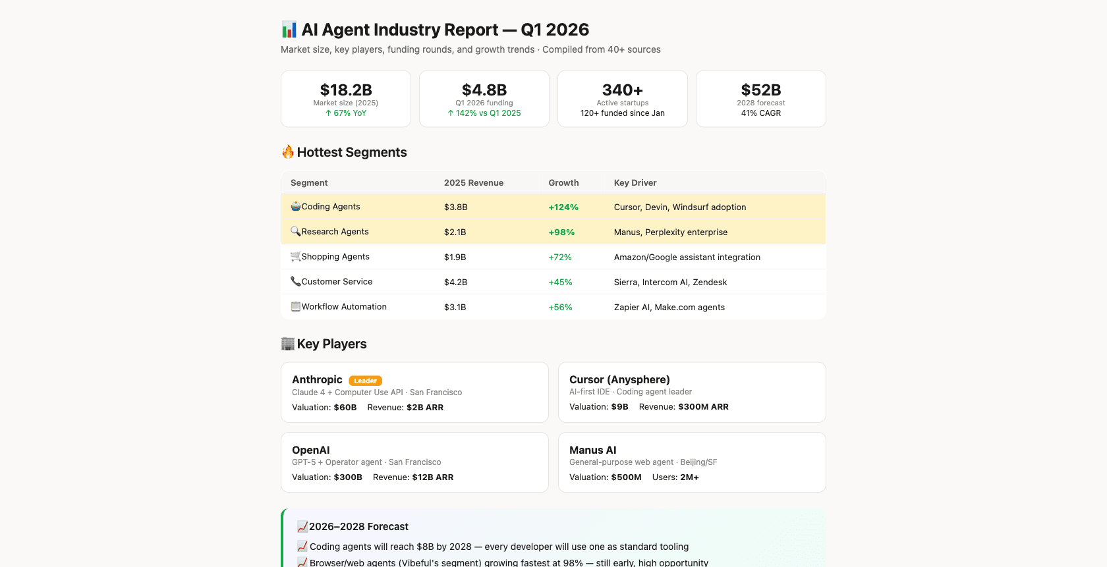The height and width of the screenshot is (567, 1107).
Task: Click the Growth column header
Action: [x=563, y=183]
